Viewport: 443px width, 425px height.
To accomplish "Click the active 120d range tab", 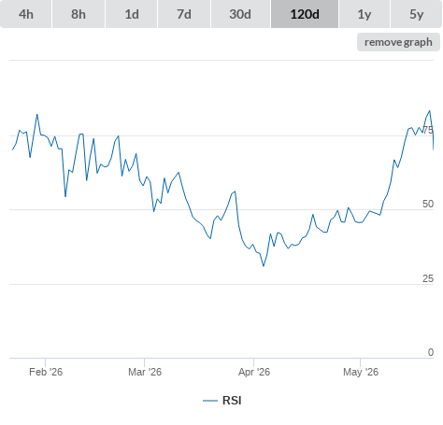I will coord(305,14).
